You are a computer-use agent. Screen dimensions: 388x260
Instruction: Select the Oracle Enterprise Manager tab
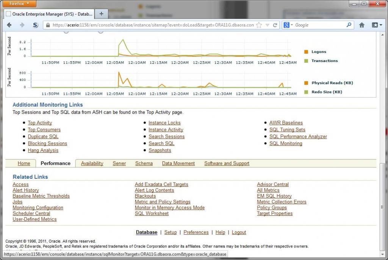coord(49,14)
